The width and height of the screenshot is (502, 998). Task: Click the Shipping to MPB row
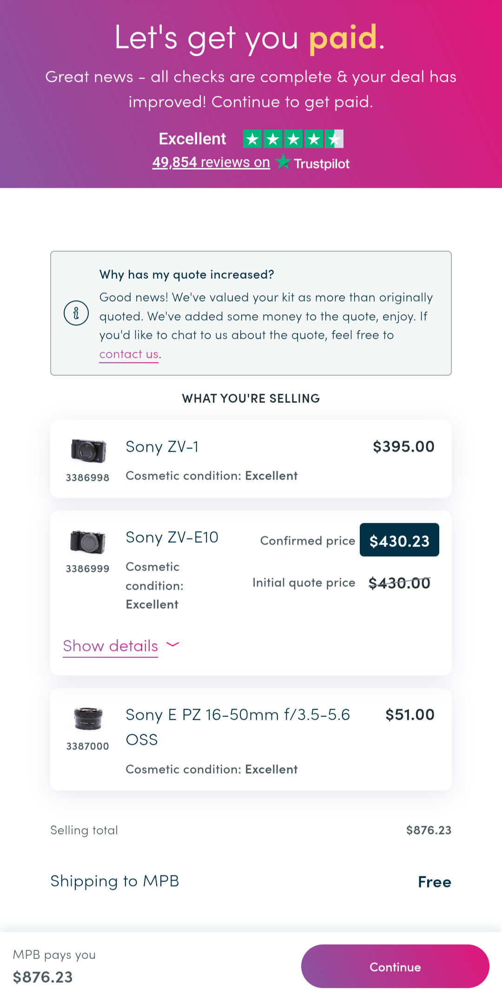251,881
